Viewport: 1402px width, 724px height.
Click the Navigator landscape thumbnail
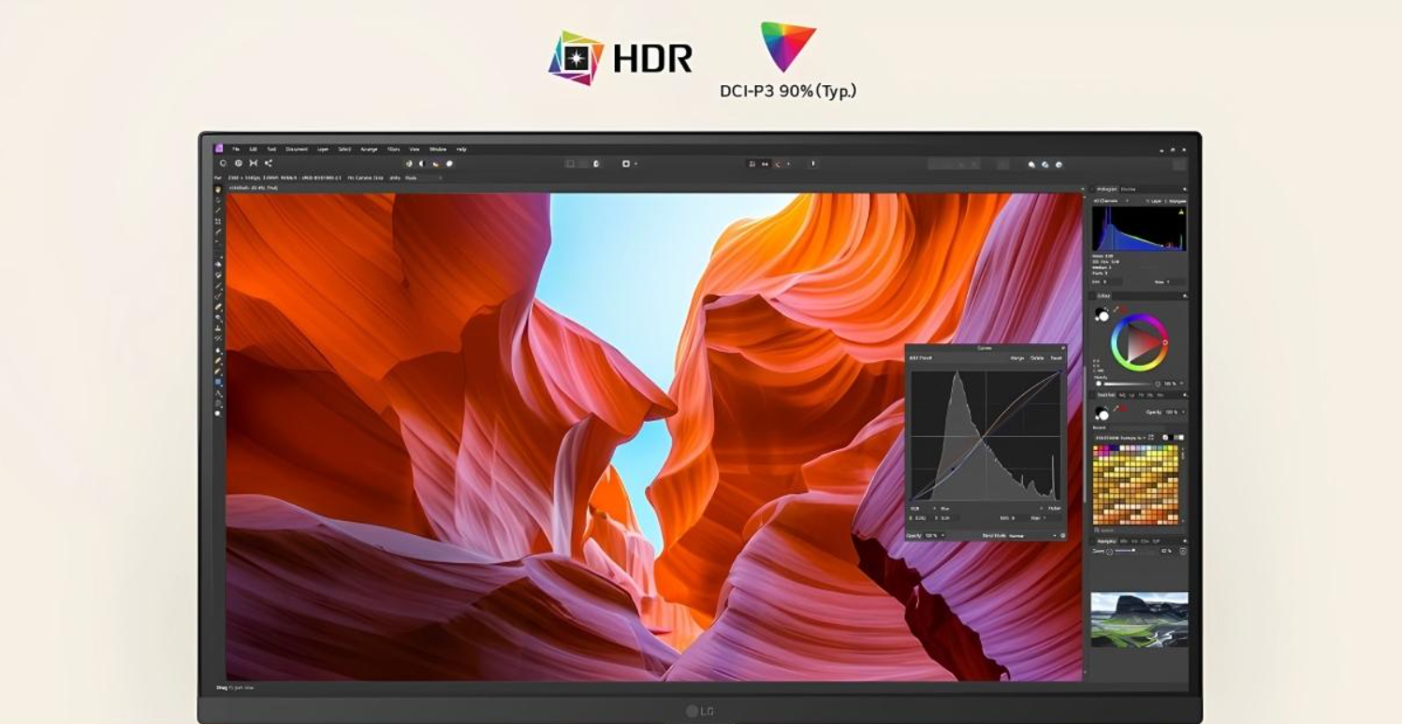pos(1139,619)
